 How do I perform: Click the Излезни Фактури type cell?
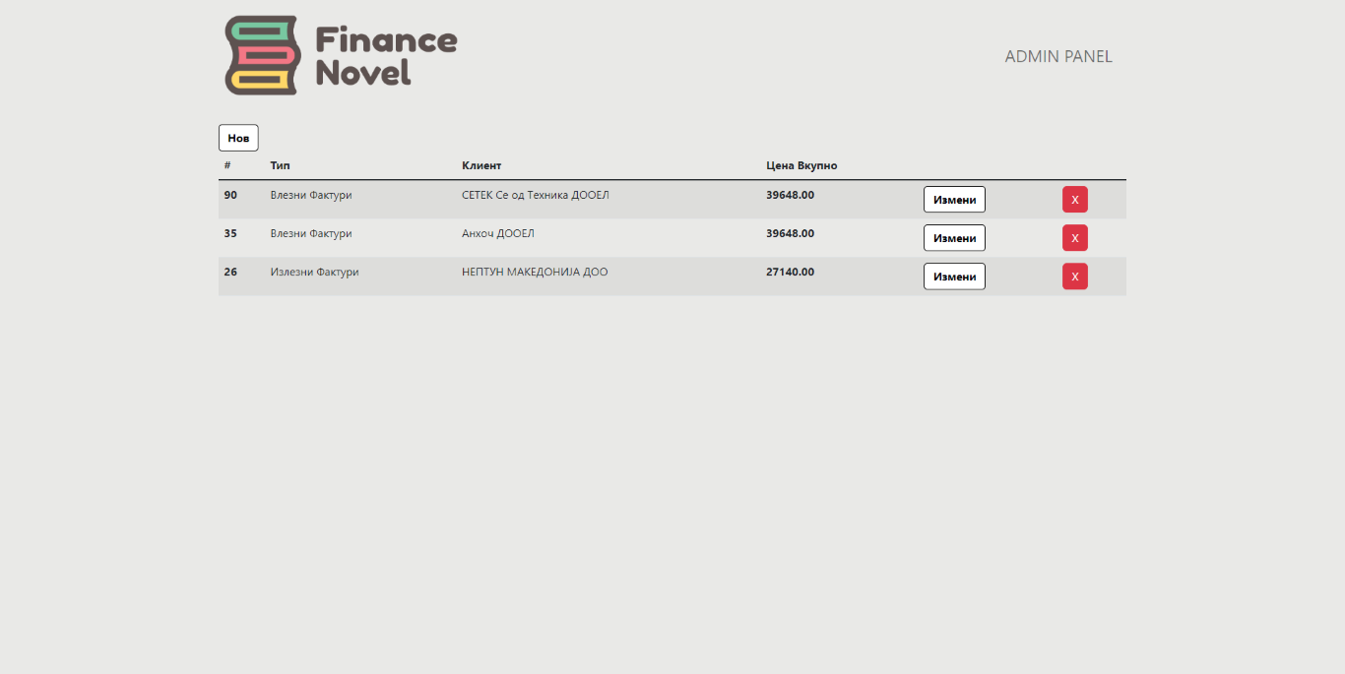click(x=314, y=272)
